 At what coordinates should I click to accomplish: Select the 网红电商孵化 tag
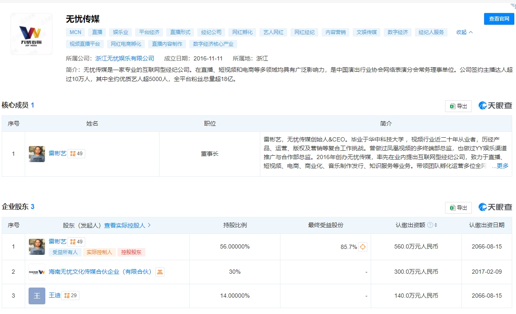click(x=126, y=44)
